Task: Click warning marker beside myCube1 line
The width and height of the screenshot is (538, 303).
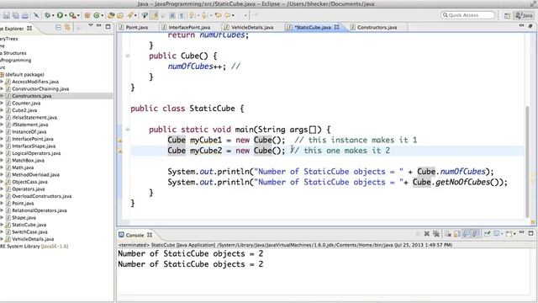Action: (120, 141)
